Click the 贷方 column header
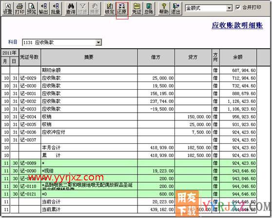 tap(193, 57)
